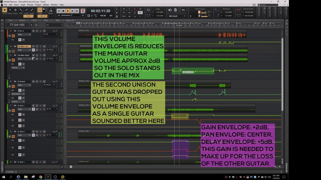Image resolution: width=321 pixels, height=180 pixels.
Task: Mute the Gtr Main Left track
Action: pos(33,46)
